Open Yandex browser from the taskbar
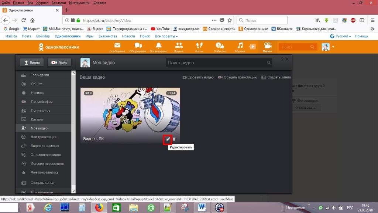Image resolution: width=378 pixels, height=213 pixels. (30, 207)
